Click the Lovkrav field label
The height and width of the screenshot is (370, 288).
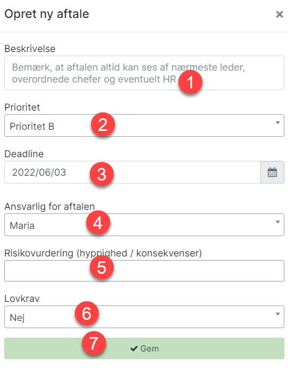22,298
